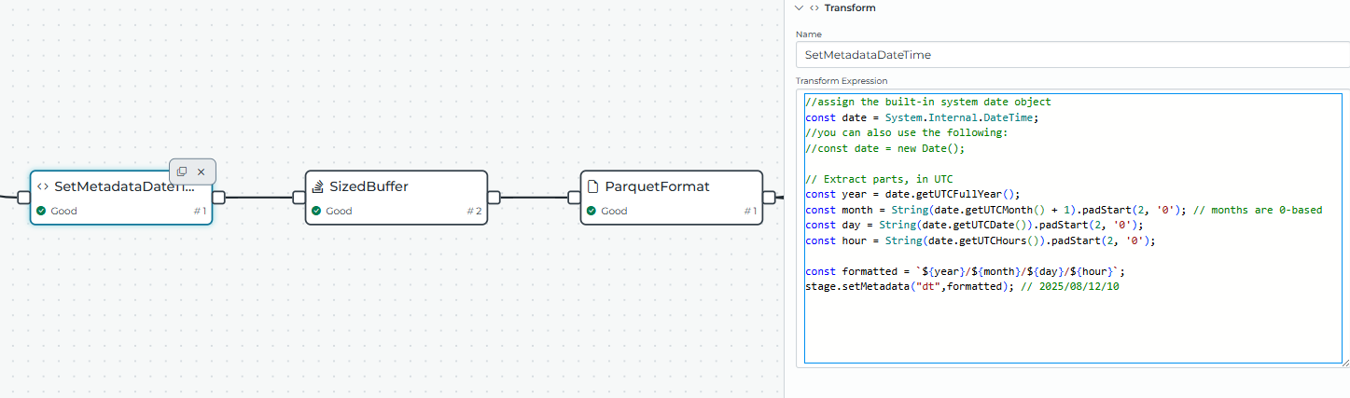Click the file icon on ParquetFormat node
The width and height of the screenshot is (1350, 398).
click(592, 186)
